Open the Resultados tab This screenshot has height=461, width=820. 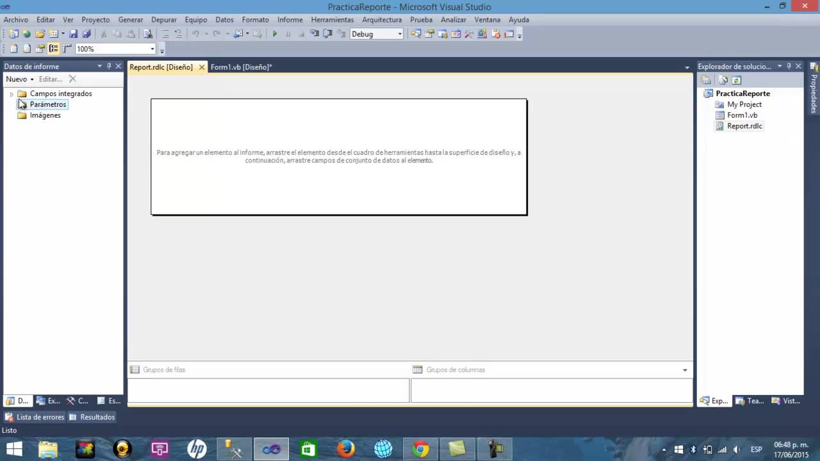coord(92,417)
